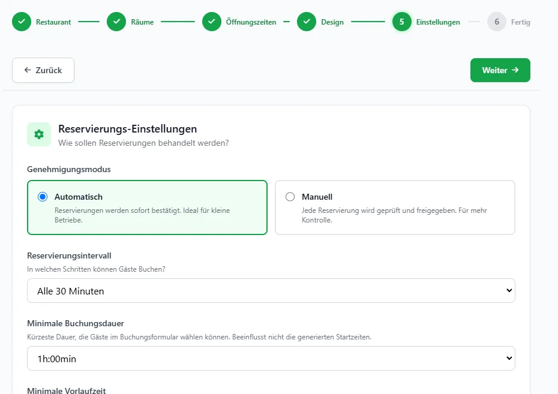
Task: Go to the Öffnungszeiten step label
Action: (x=251, y=22)
